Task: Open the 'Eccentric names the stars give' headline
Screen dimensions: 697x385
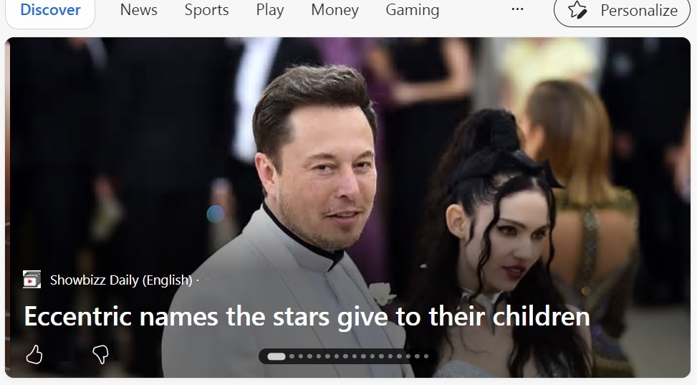Action: click(x=307, y=316)
